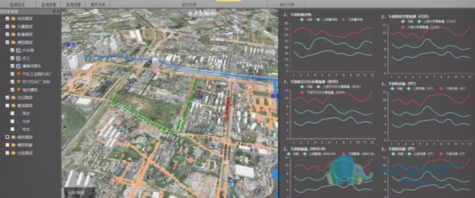Screen dimensions: 475x198
Task: Enable the 污水 pipeline checkbox
Action: point(12,121)
